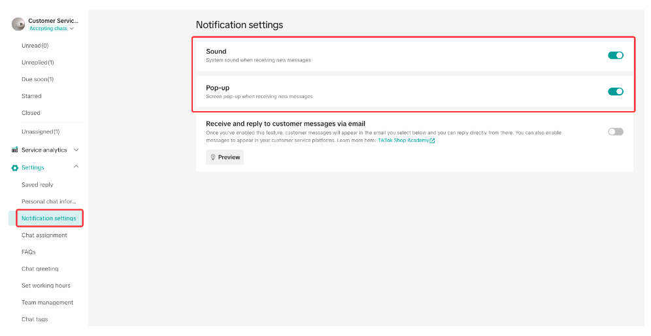This screenshot has width=651, height=336.
Task: Expand the Service analytics section
Action: [x=76, y=150]
